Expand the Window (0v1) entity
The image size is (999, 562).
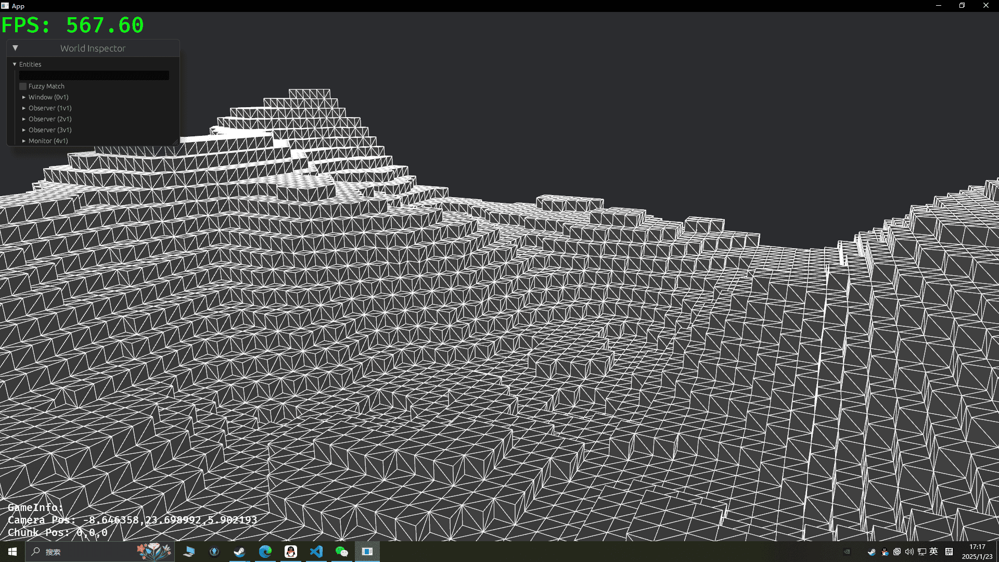[x=24, y=97]
